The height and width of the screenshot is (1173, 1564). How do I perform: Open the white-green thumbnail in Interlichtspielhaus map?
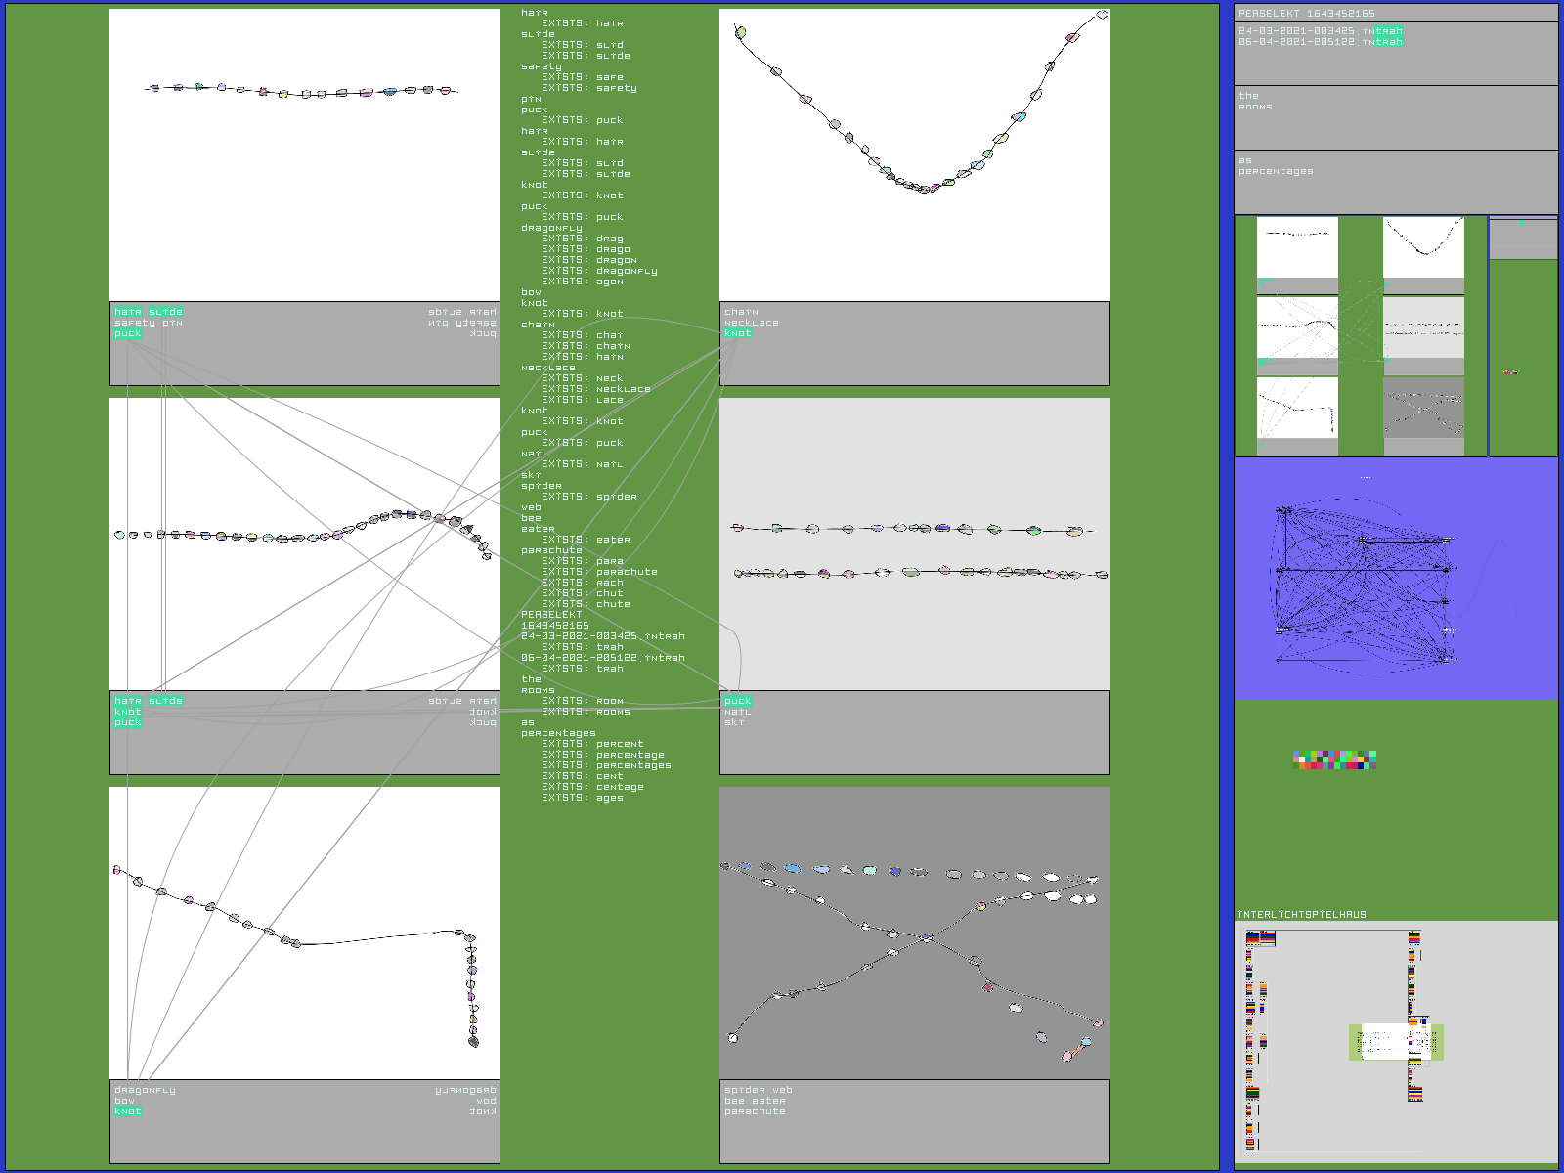[1396, 1042]
